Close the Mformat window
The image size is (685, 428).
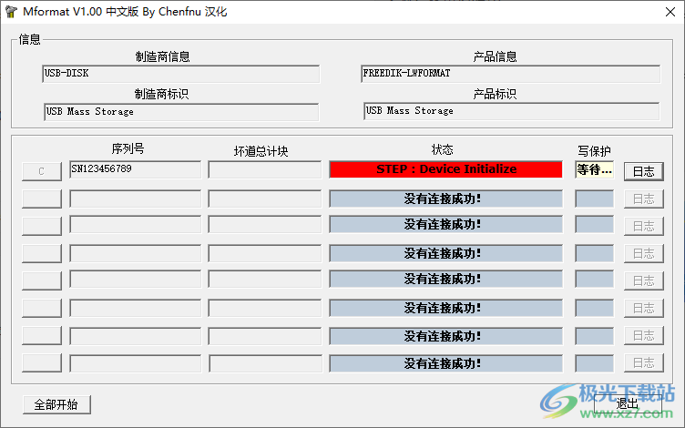point(670,12)
